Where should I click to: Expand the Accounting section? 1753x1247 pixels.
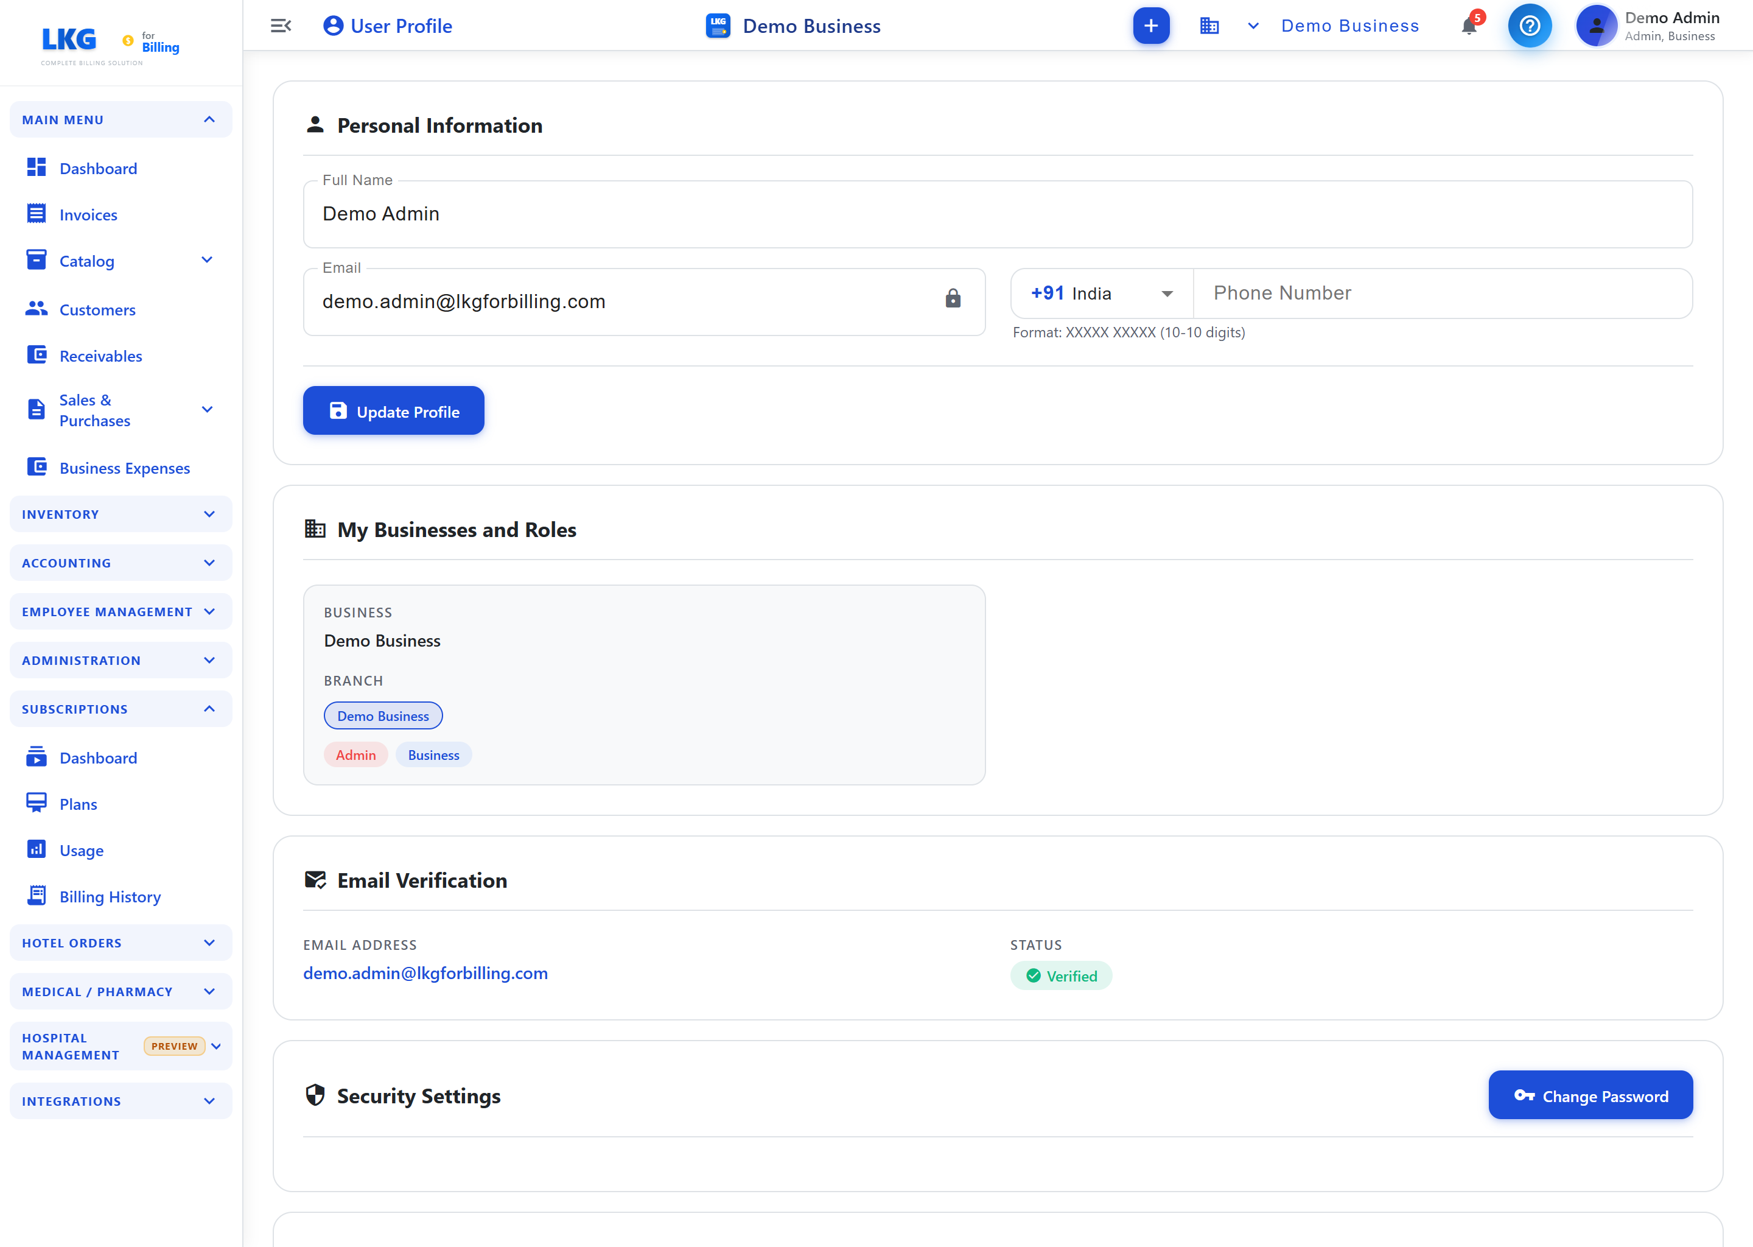point(121,563)
